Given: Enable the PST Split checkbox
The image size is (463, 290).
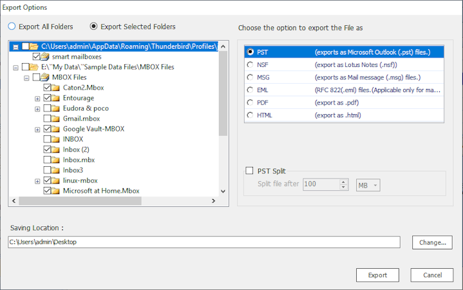Looking at the screenshot, I should 249,171.
